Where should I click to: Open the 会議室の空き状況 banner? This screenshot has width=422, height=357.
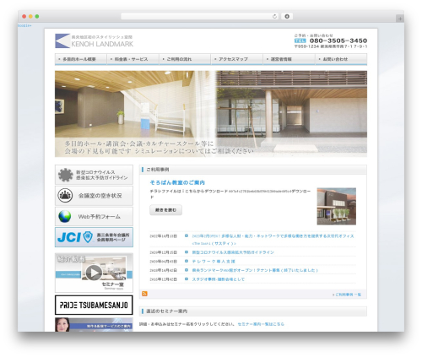94,196
